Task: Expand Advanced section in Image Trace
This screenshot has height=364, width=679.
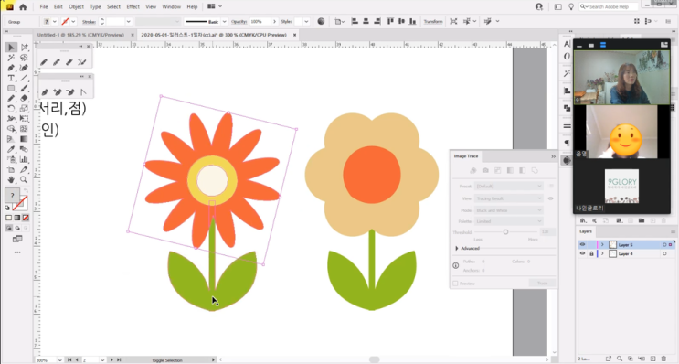Action: [x=457, y=248]
